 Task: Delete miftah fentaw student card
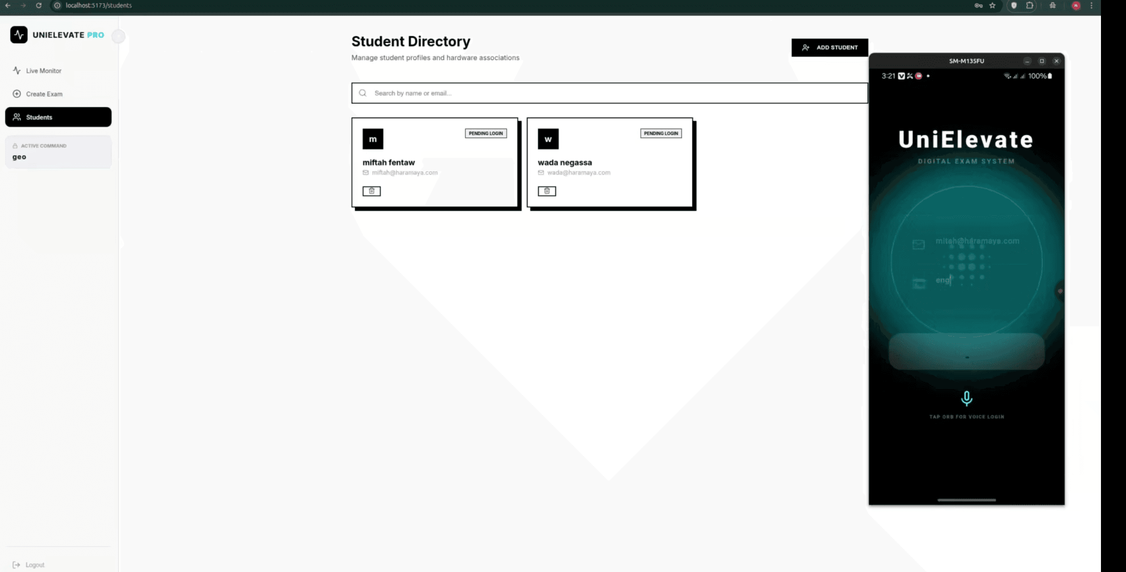[371, 191]
